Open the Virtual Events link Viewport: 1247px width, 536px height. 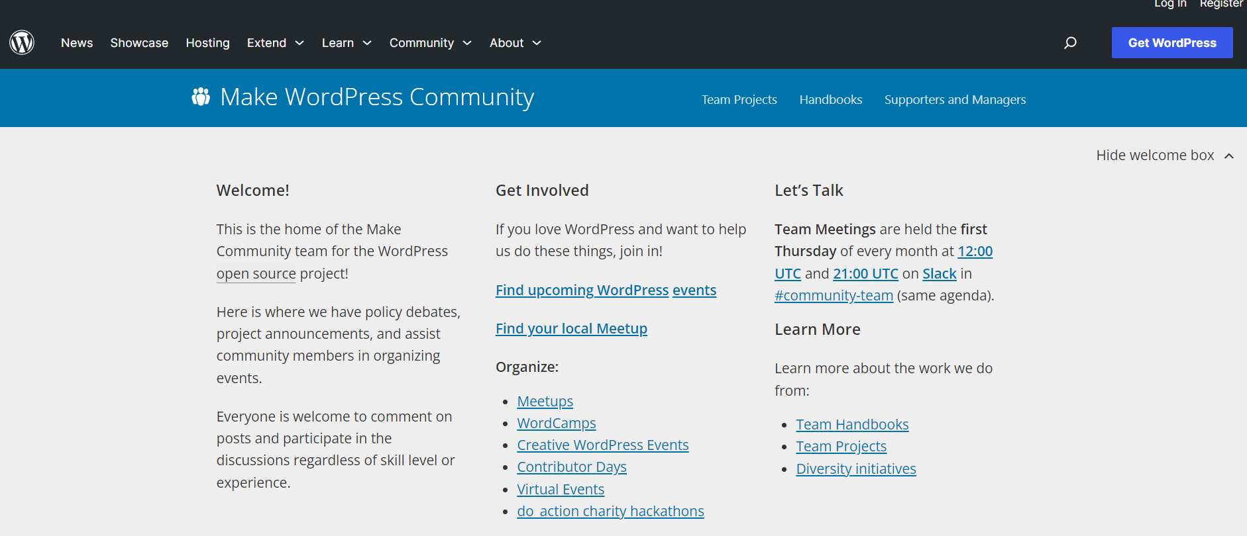coord(561,489)
